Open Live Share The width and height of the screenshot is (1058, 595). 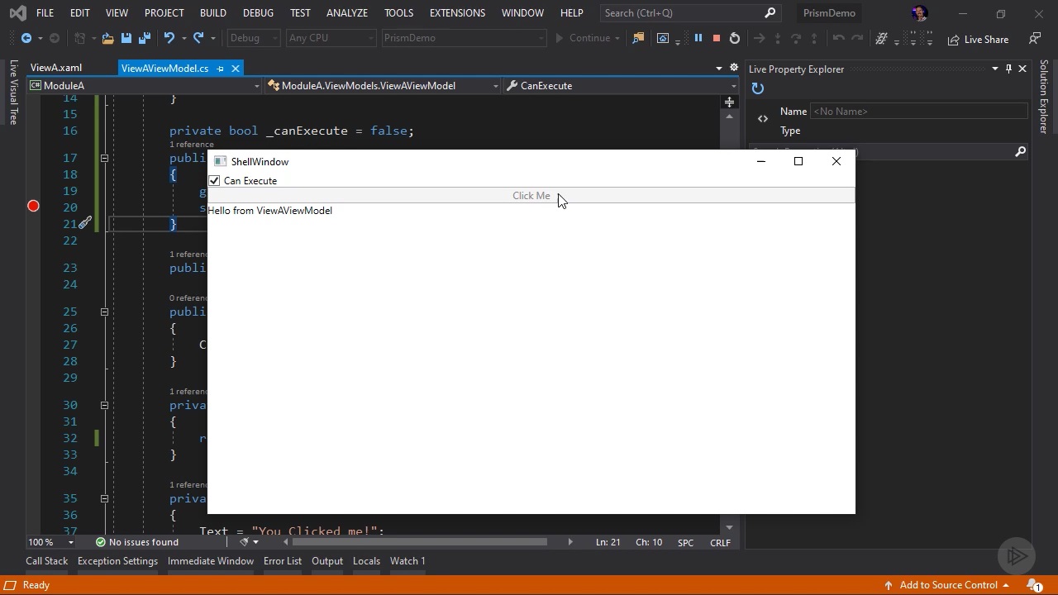979,39
